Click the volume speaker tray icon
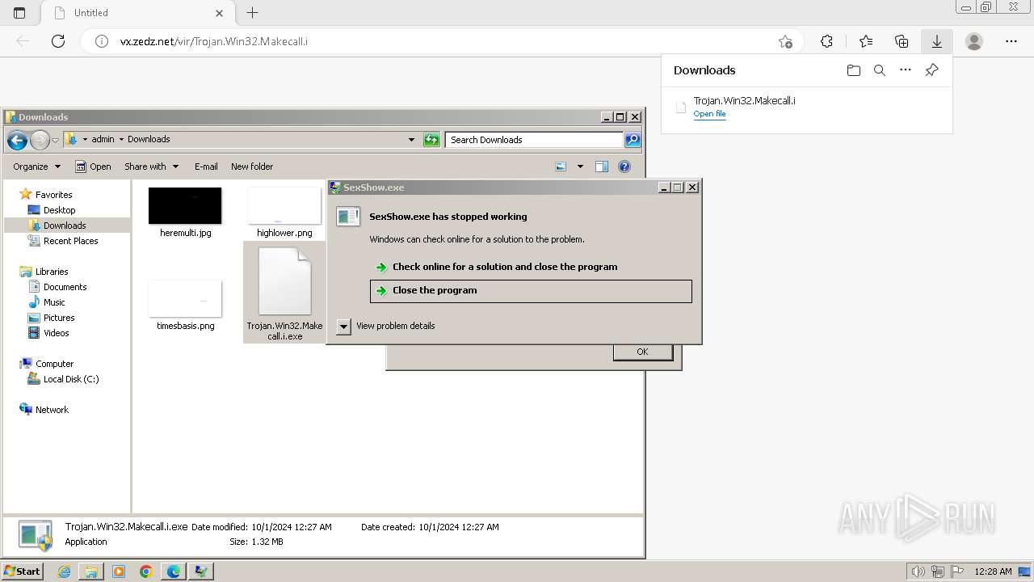Image resolution: width=1034 pixels, height=582 pixels. 918,571
